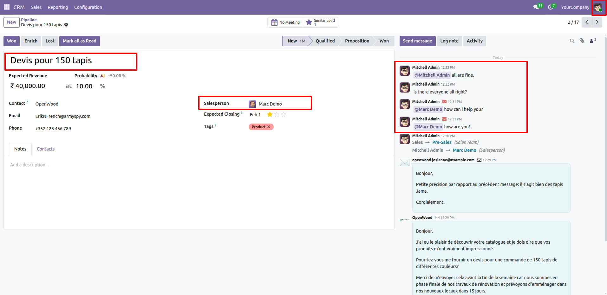Mark the lead as Won with the purple button
This screenshot has height=295, width=607.
12,41
